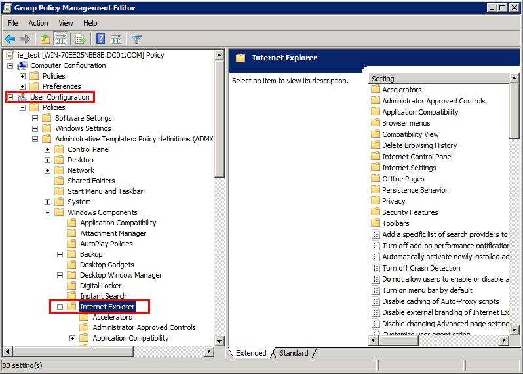The image size is (523, 374).
Task: Click the Forward arrow toolbar icon
Action: pos(25,39)
